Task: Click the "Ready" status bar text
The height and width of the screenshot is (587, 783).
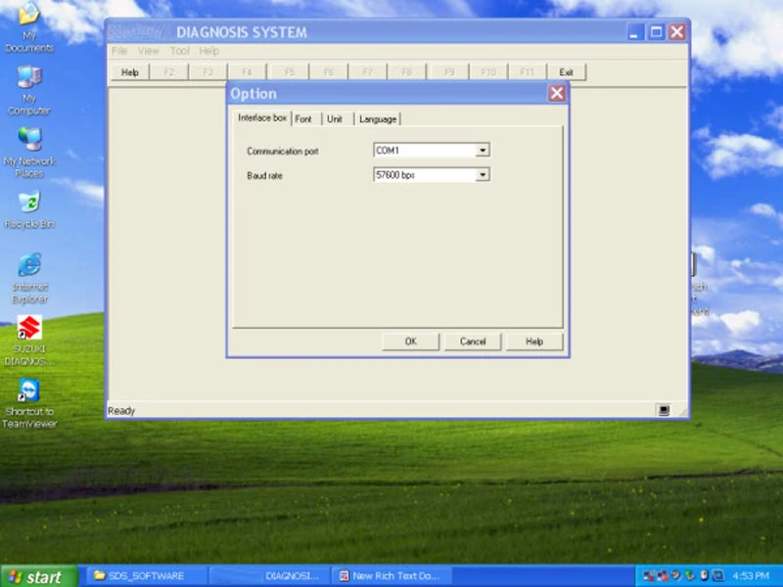Action: coord(121,411)
